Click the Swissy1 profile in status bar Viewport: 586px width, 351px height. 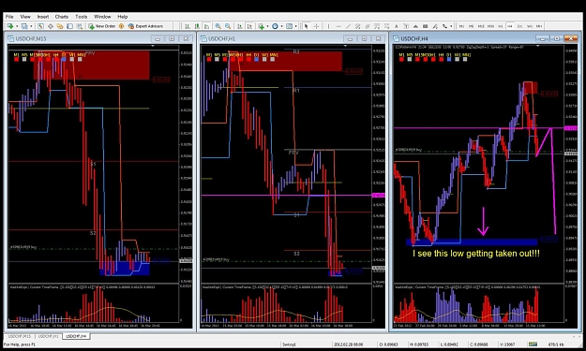tap(290, 344)
